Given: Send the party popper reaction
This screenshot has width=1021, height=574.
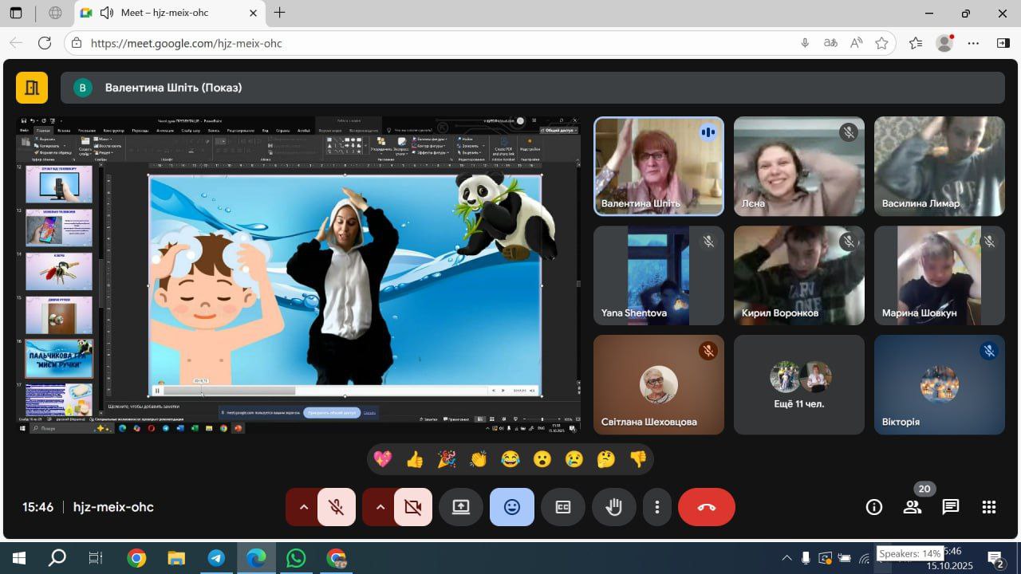Looking at the screenshot, I should click(x=447, y=459).
